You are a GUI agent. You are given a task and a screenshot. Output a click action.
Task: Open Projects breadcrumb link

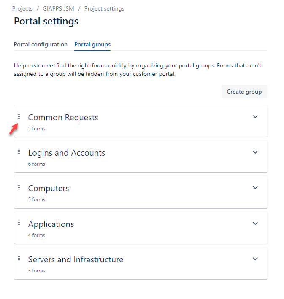22,8
